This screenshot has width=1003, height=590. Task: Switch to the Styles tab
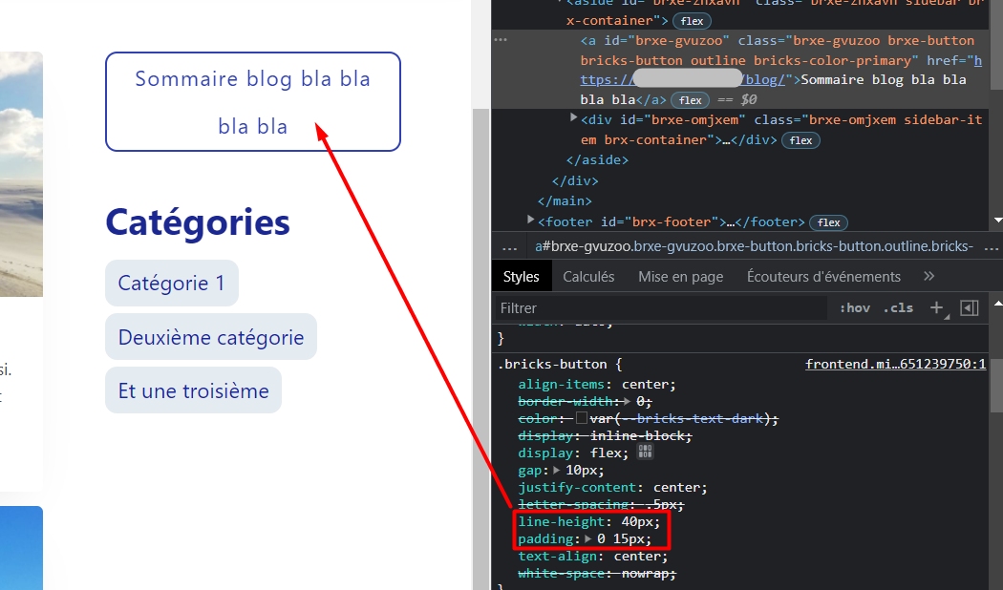(522, 276)
